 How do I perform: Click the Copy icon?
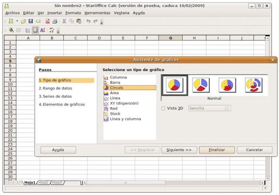click(x=71, y=21)
